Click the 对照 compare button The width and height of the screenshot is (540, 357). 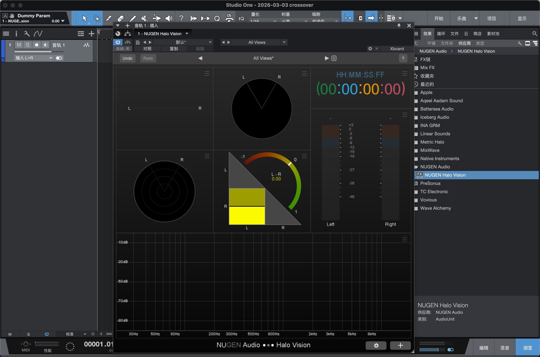[x=147, y=49]
